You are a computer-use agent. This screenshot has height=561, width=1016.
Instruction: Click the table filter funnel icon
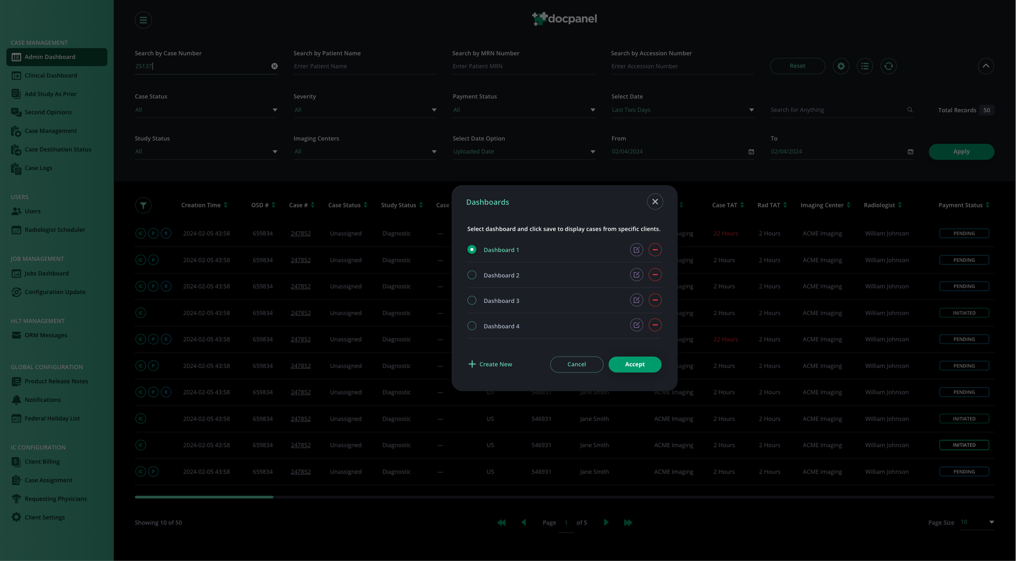click(143, 205)
